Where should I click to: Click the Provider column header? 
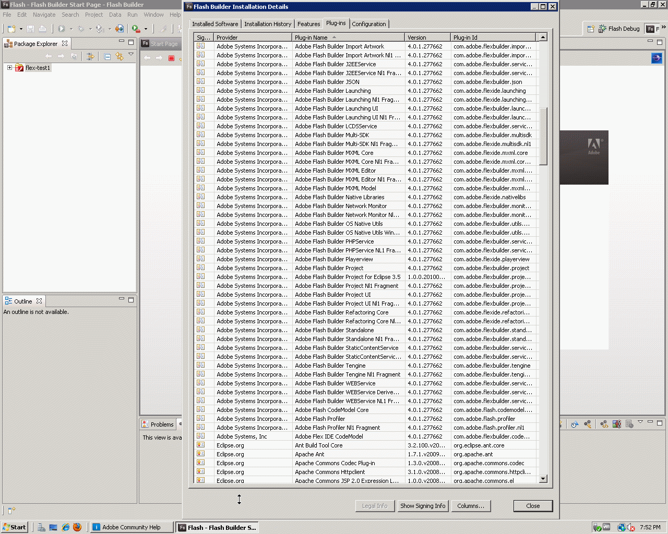(253, 38)
